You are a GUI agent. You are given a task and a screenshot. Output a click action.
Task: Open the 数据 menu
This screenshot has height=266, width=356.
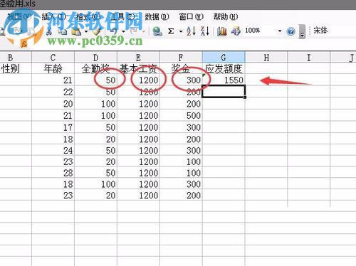[x=157, y=16]
